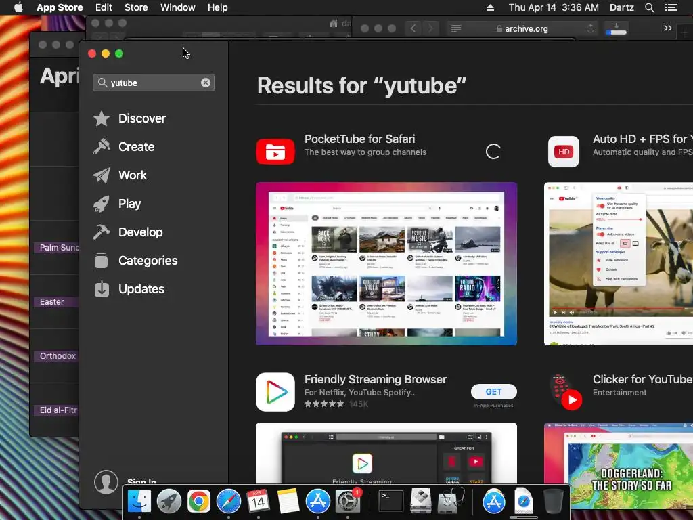Image resolution: width=693 pixels, height=520 pixels.
Task: Open the Edit menu
Action: pyautogui.click(x=104, y=7)
